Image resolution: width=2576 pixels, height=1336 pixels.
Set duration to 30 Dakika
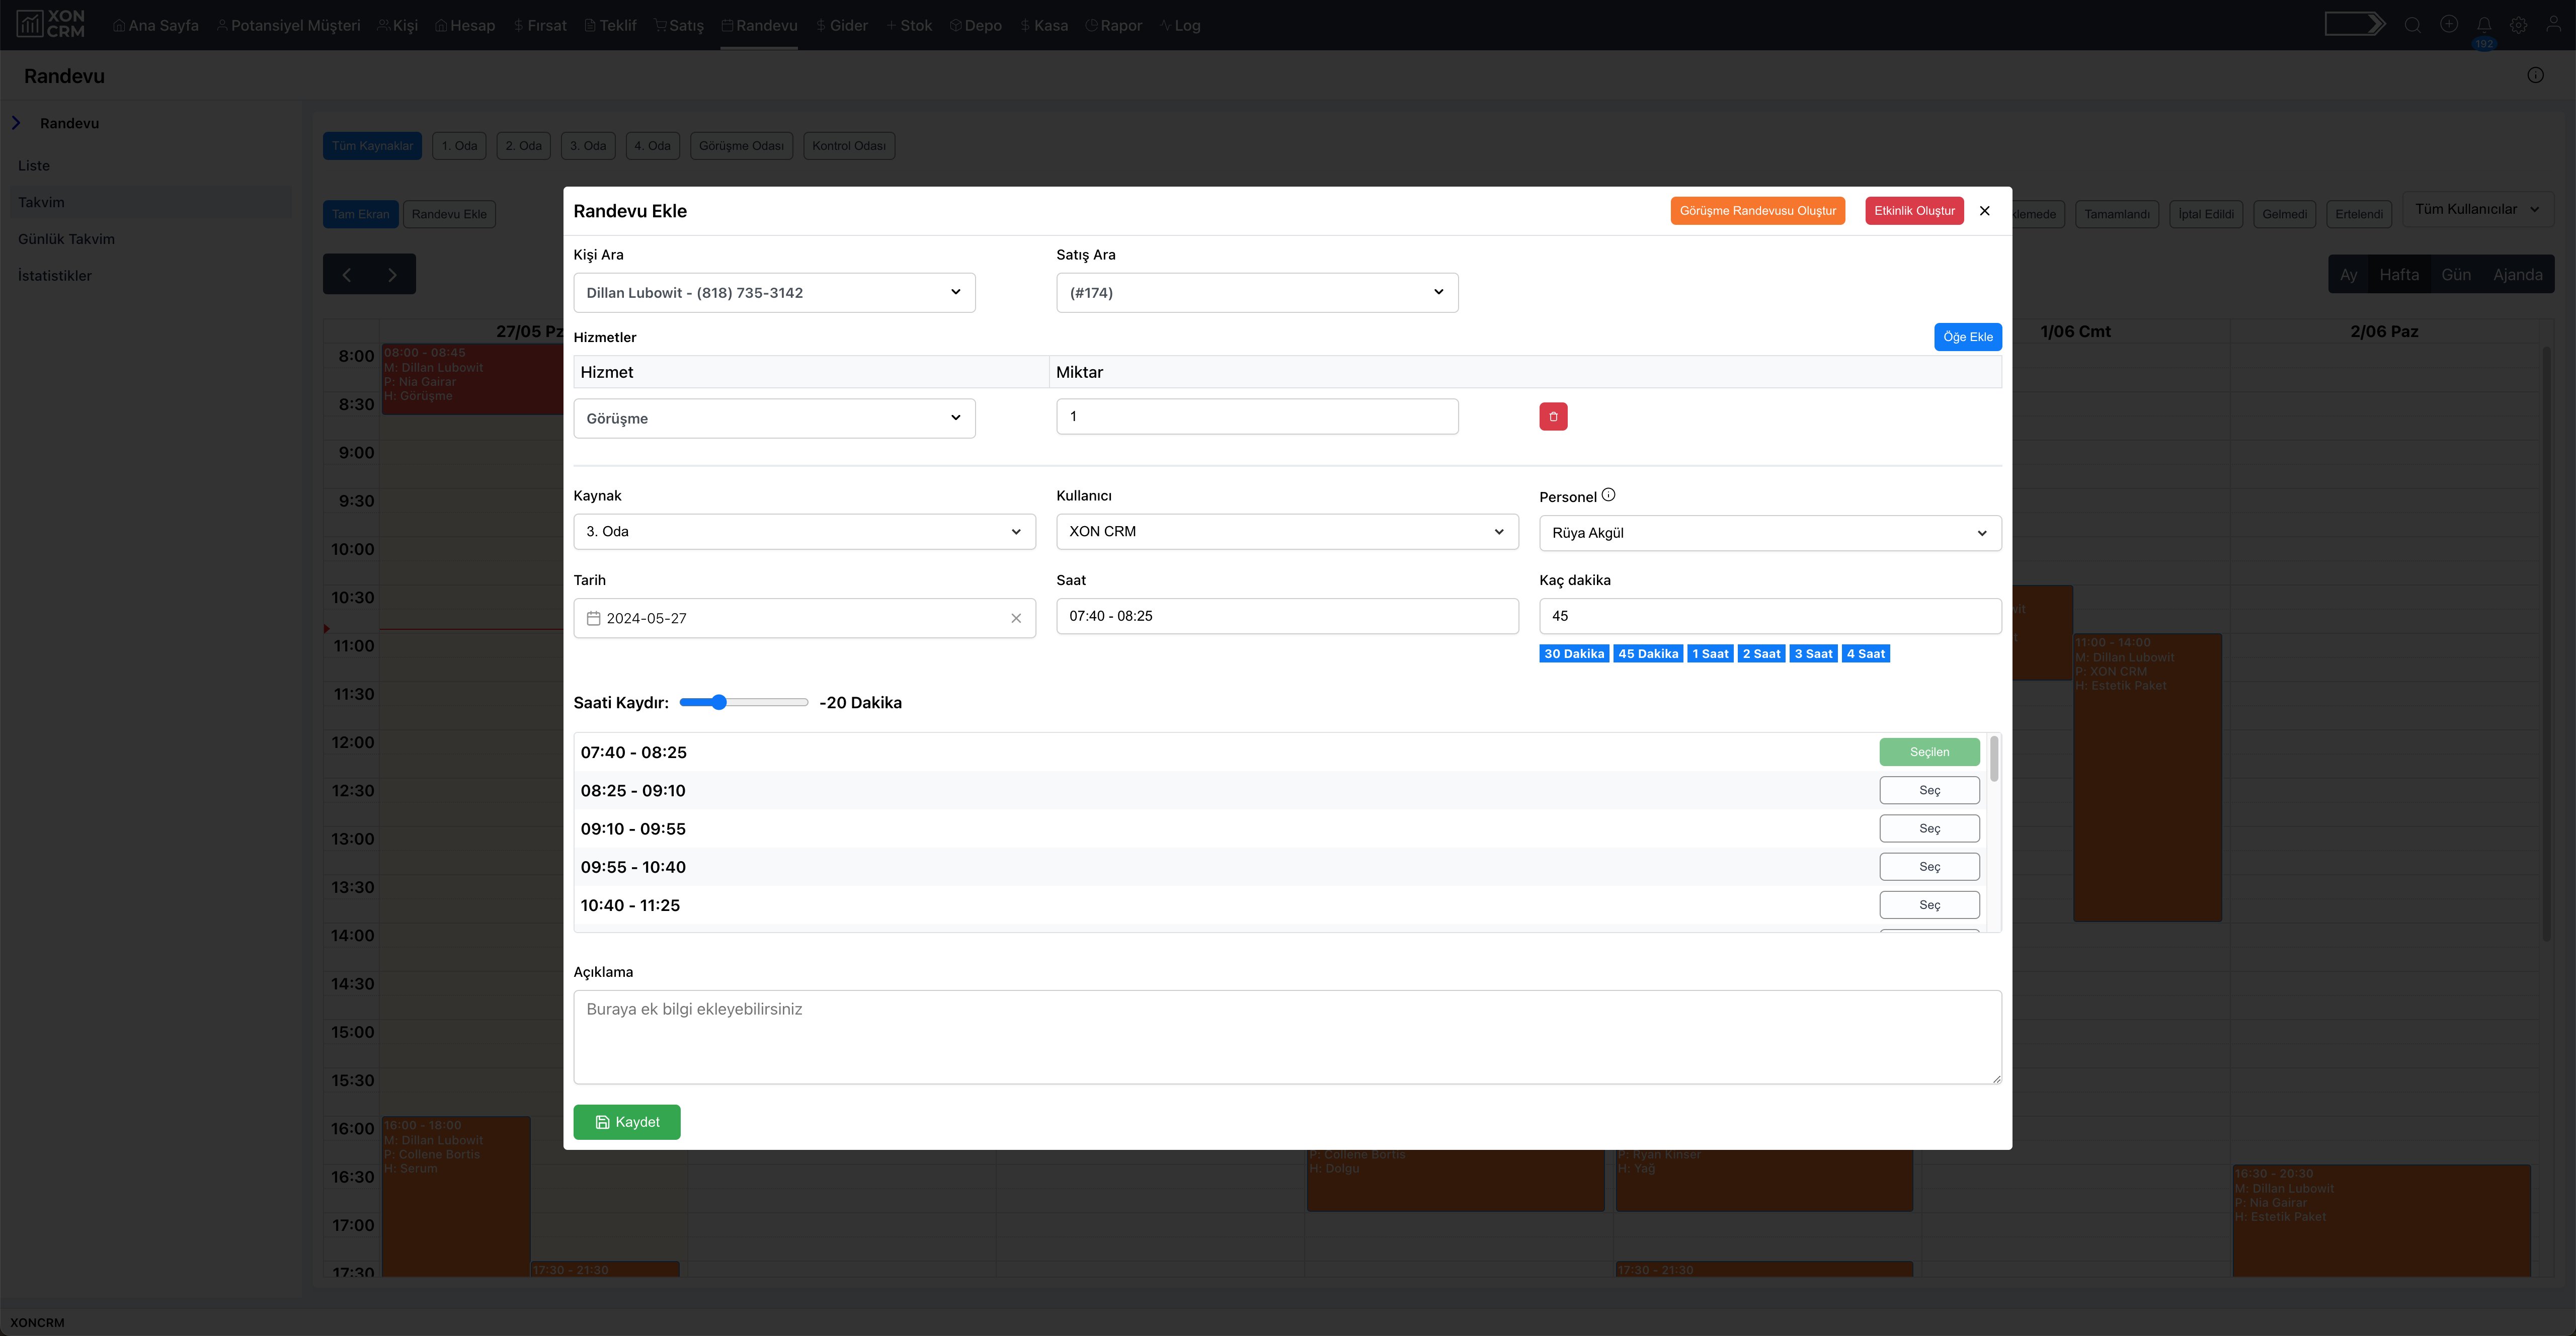tap(1573, 654)
